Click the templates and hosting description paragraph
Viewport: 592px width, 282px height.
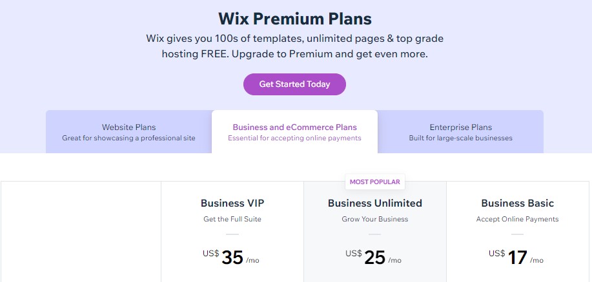point(295,46)
